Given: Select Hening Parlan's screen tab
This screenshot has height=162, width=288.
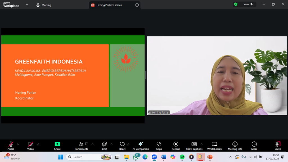Looking at the screenshot, I should [x=109, y=5].
